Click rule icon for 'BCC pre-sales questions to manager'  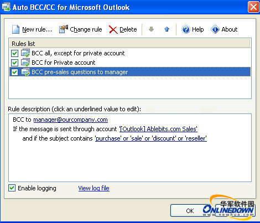[x=25, y=72]
